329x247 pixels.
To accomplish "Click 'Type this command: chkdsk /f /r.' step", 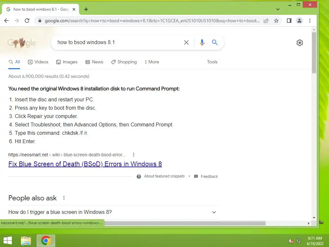I will coord(51,133).
